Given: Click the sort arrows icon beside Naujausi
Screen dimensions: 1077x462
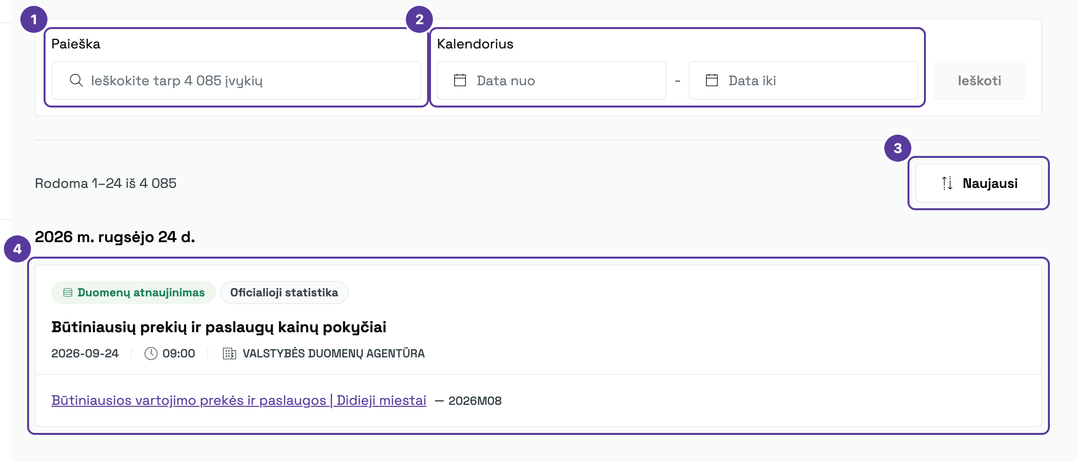Looking at the screenshot, I should (947, 183).
